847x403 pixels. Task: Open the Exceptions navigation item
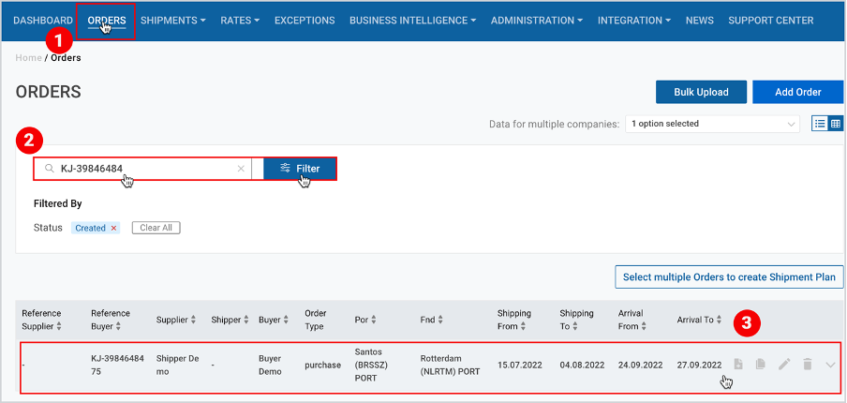point(305,21)
